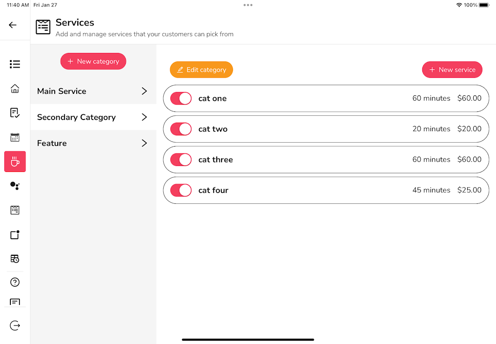Select the coffee cup services icon
Screen dimensions: 496x344
pos(15,162)
